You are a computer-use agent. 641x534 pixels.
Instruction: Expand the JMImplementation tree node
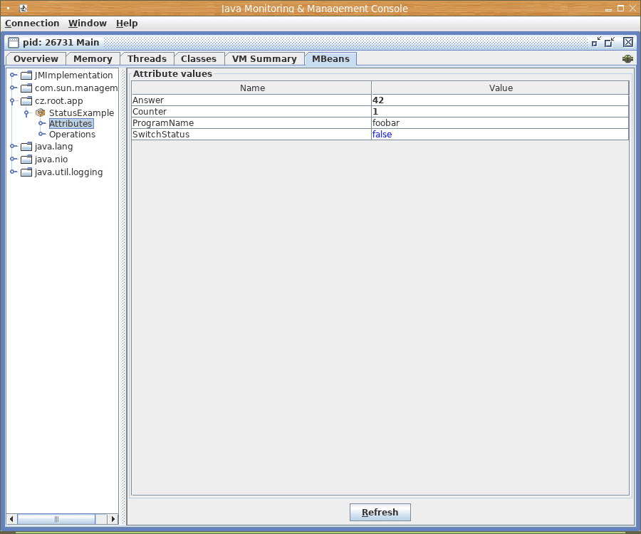tap(14, 75)
